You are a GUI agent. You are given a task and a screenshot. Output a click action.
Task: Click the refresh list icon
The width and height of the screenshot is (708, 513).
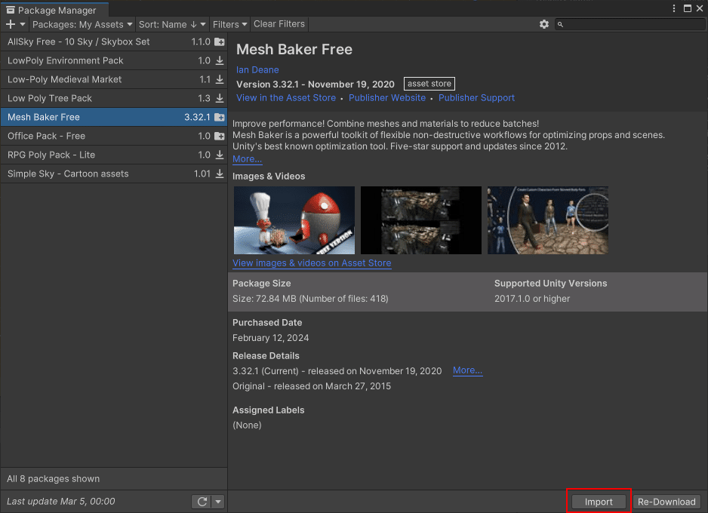[202, 502]
